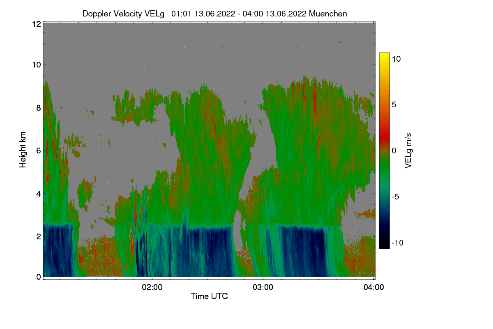Select the '04:00' time axis label

pos(374,287)
